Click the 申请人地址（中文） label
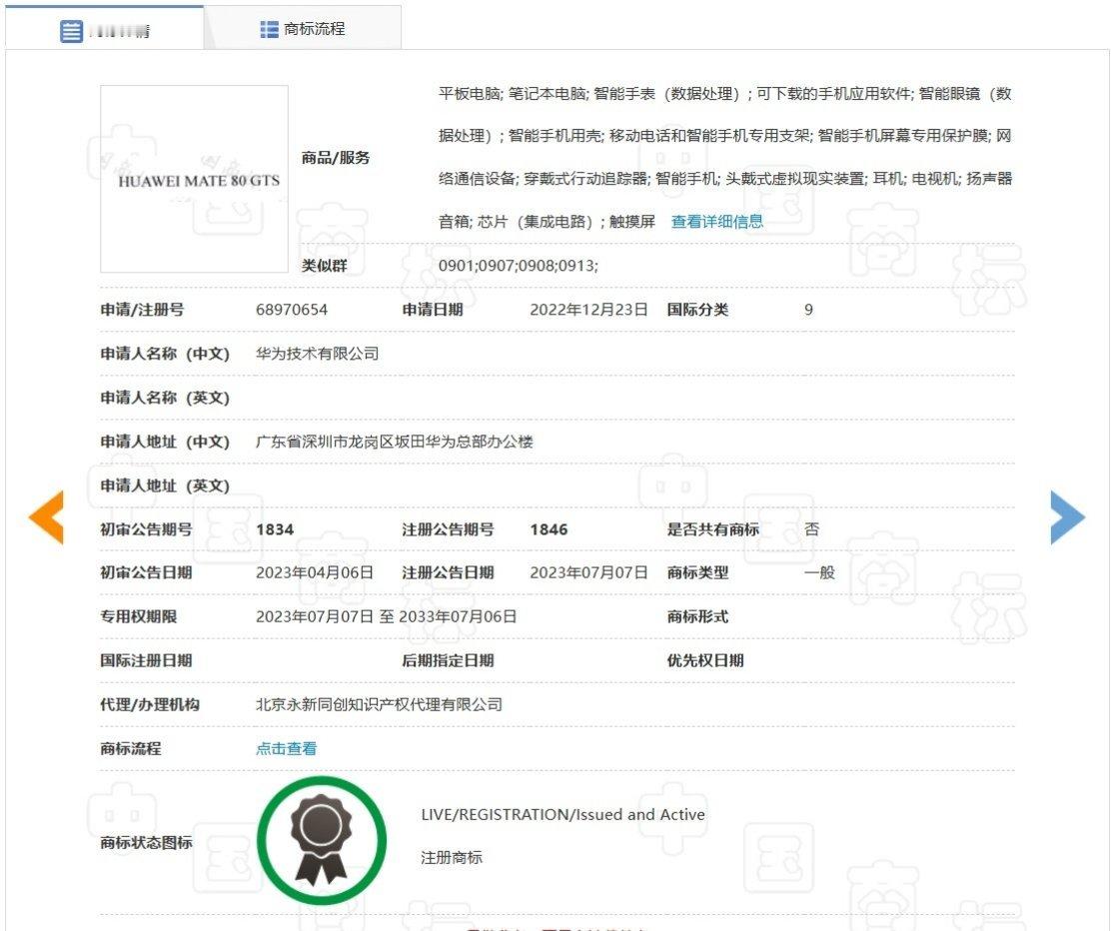The image size is (1115, 931). [x=165, y=442]
